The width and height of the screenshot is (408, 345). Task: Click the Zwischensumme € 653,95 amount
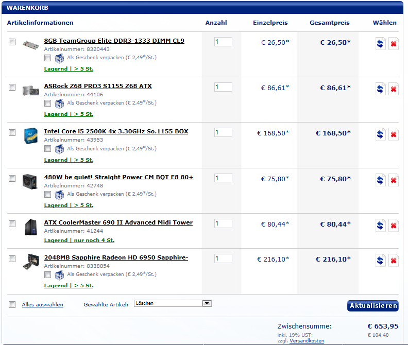(x=383, y=326)
